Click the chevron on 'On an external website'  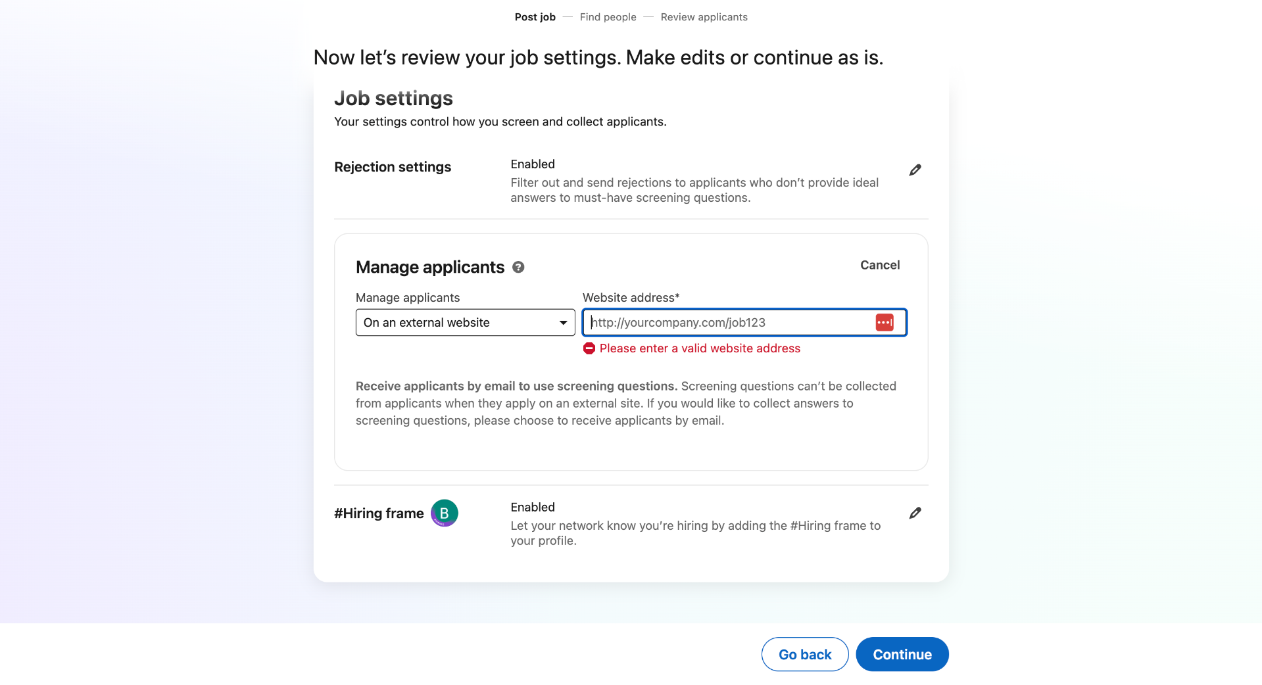click(563, 322)
